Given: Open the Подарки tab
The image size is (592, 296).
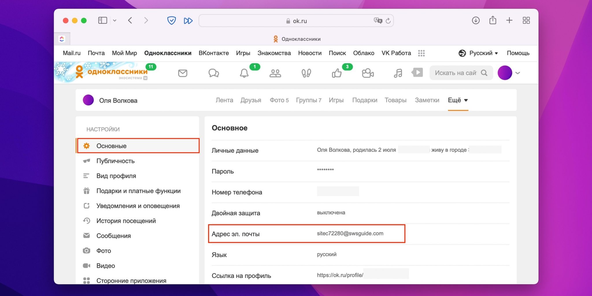Looking at the screenshot, I should [365, 100].
